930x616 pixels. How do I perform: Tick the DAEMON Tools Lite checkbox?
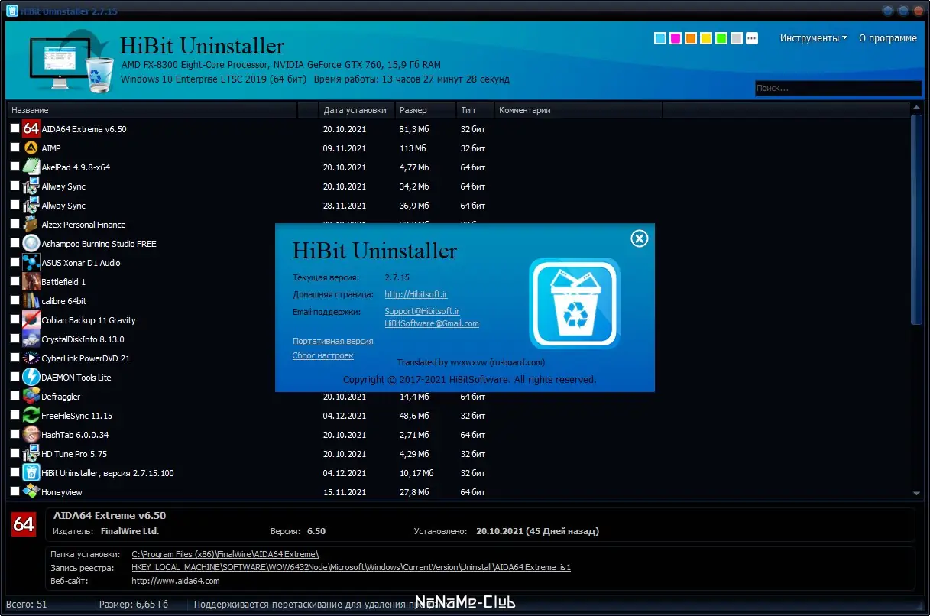[x=15, y=377]
